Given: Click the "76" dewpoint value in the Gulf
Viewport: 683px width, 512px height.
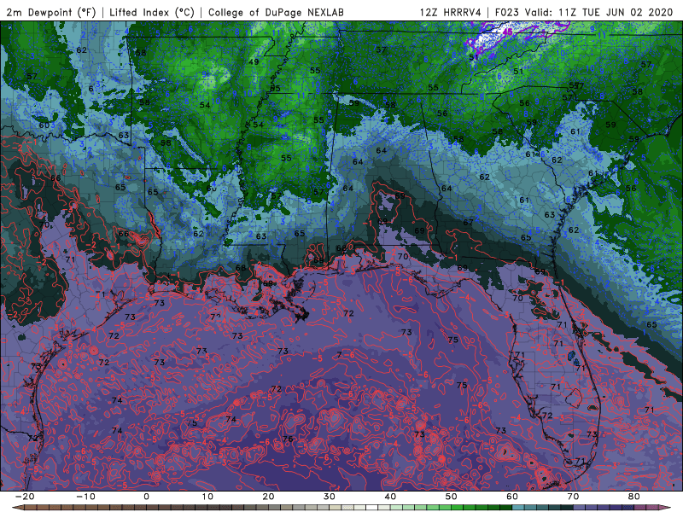Looking at the screenshot, I should (288, 439).
